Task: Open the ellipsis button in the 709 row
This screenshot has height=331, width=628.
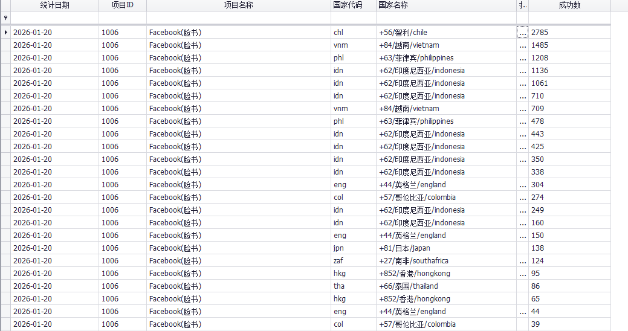Action: click(x=523, y=109)
